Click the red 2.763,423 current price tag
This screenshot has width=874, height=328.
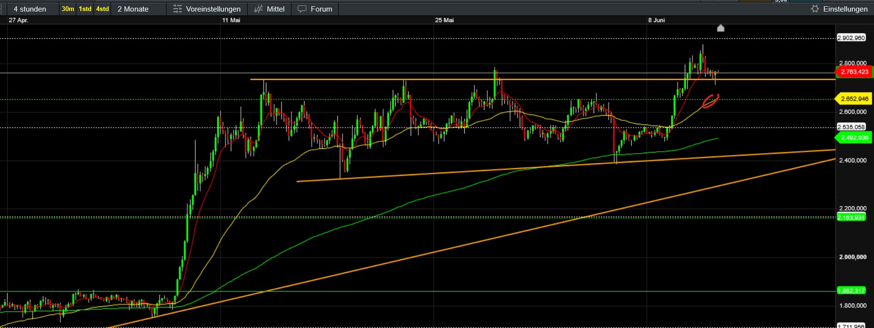point(854,72)
